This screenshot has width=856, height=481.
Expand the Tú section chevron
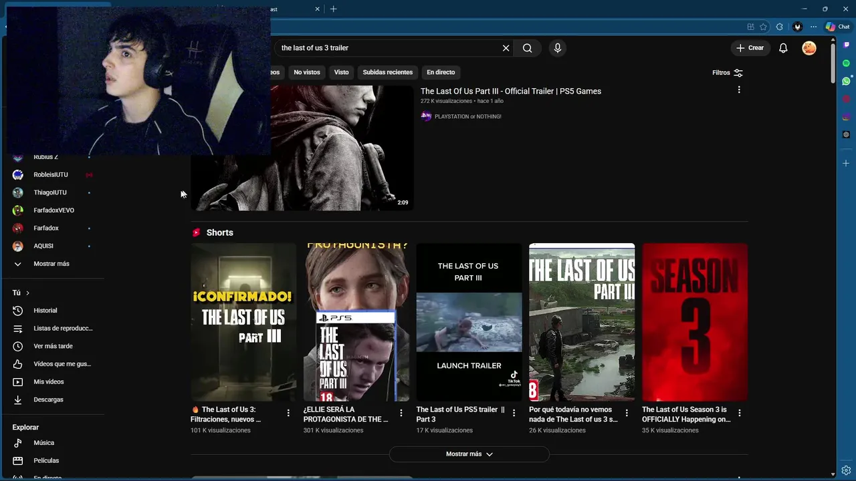[27, 293]
